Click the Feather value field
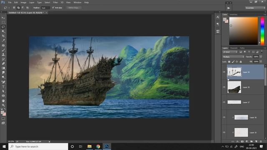The image size is (267, 150). [45, 8]
